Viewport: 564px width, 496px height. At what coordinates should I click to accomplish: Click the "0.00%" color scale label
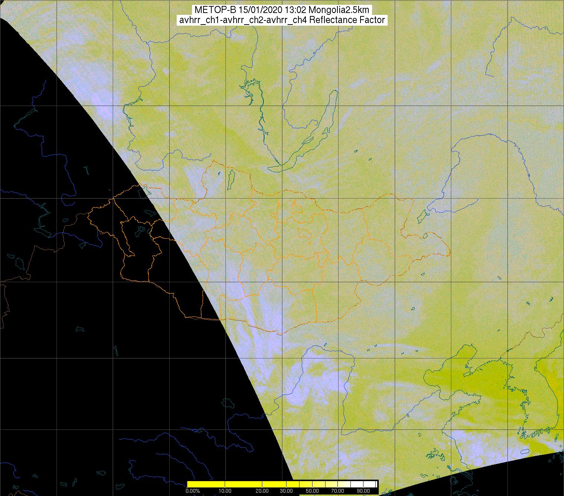[193, 491]
